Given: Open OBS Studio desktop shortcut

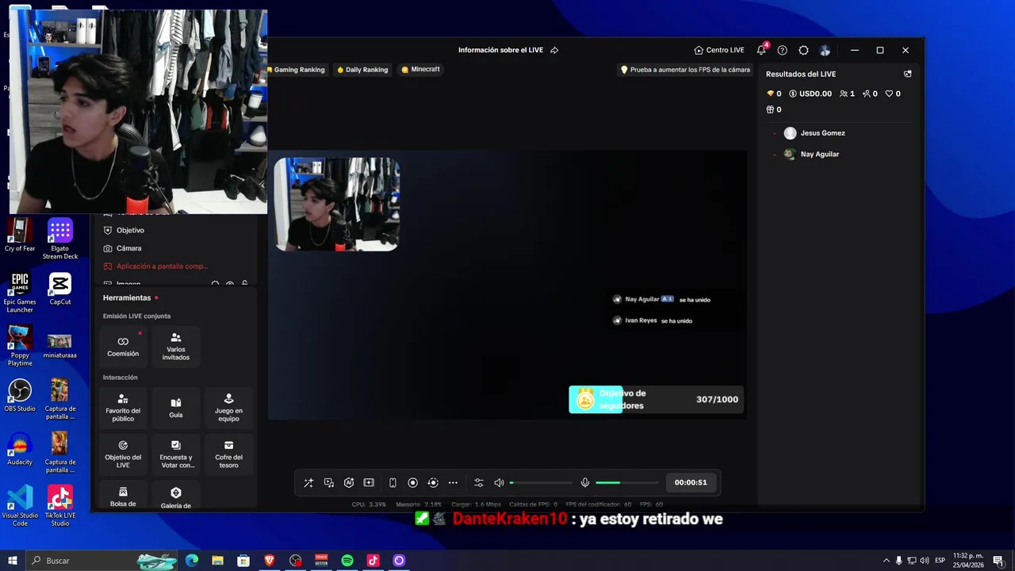Looking at the screenshot, I should (x=20, y=395).
